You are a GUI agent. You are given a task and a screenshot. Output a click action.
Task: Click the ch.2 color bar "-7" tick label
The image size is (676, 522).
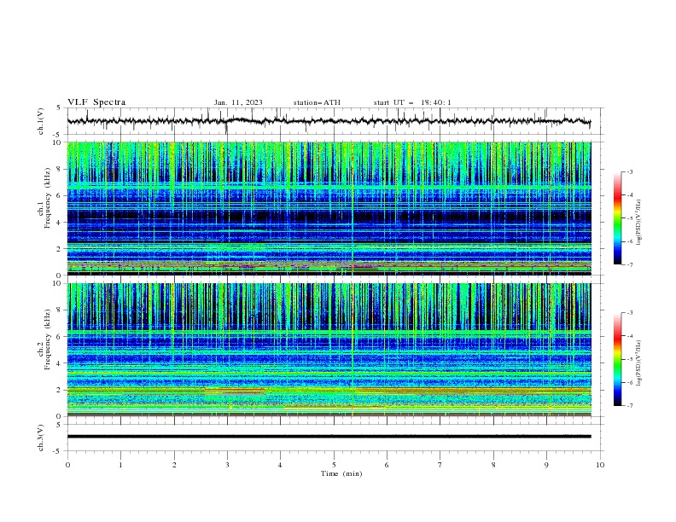click(x=630, y=406)
